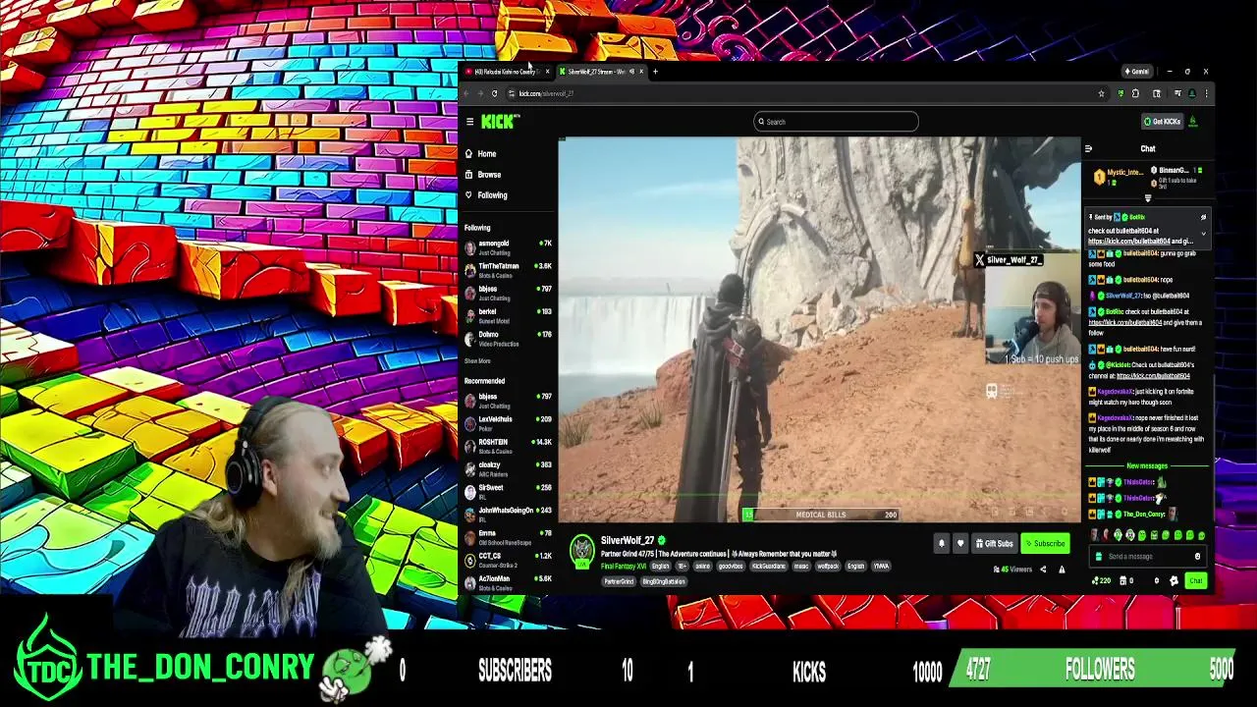1257x707 pixels.
Task: Select the KickGuardians tag
Action: click(x=770, y=567)
